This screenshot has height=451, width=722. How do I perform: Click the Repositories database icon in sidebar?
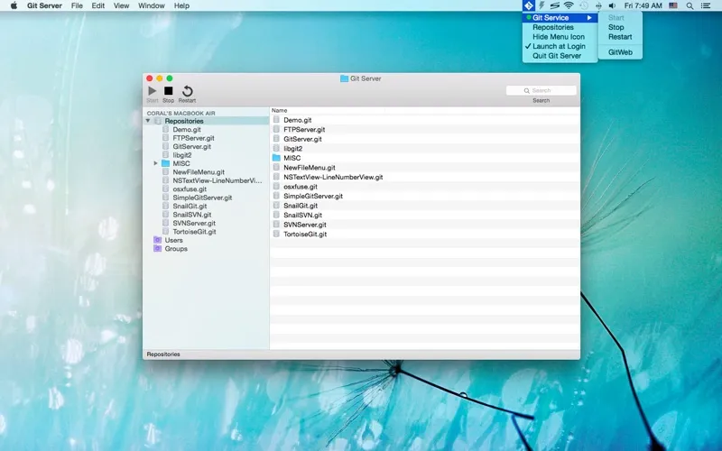pos(157,121)
